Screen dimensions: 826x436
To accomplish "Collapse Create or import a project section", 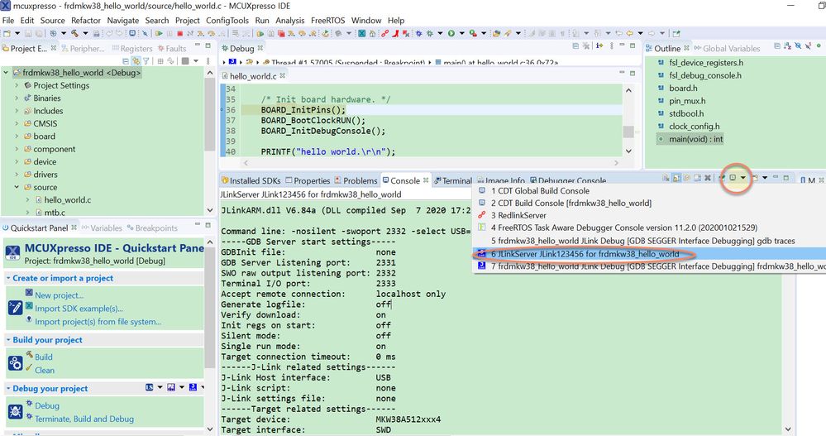I will coord(8,278).
